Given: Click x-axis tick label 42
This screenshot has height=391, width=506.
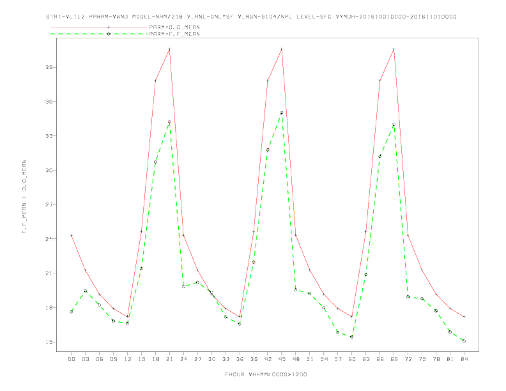Looking at the screenshot, I should coord(268,359).
